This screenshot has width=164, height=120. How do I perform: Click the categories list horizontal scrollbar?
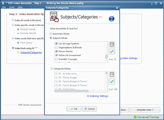click(72, 91)
